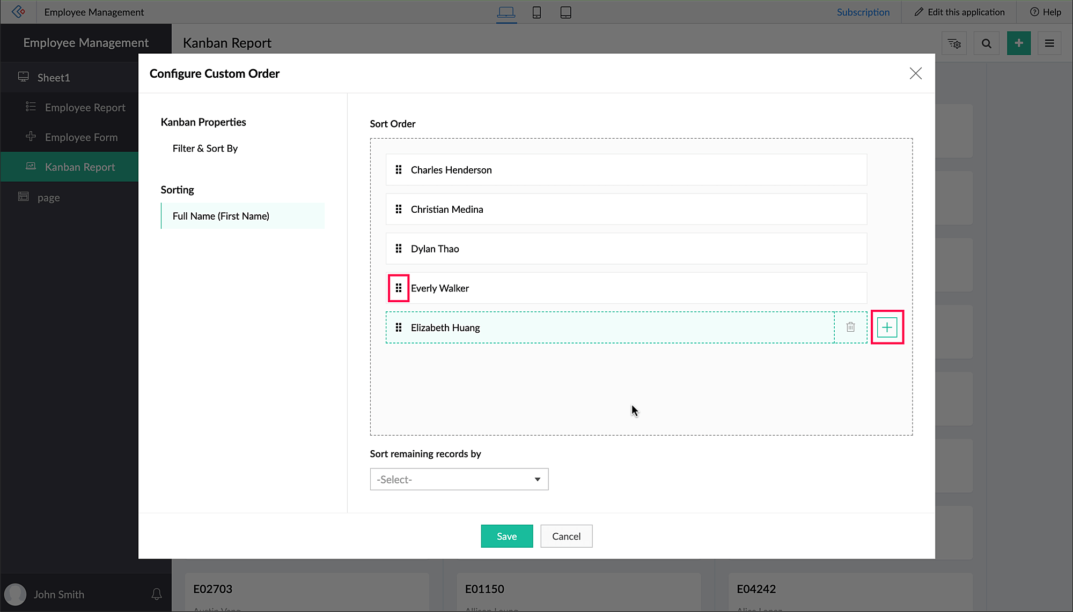
Task: Open the report filter settings icon
Action: (954, 43)
